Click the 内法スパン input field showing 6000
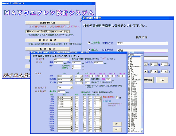176x136 pixels. tap(98, 63)
